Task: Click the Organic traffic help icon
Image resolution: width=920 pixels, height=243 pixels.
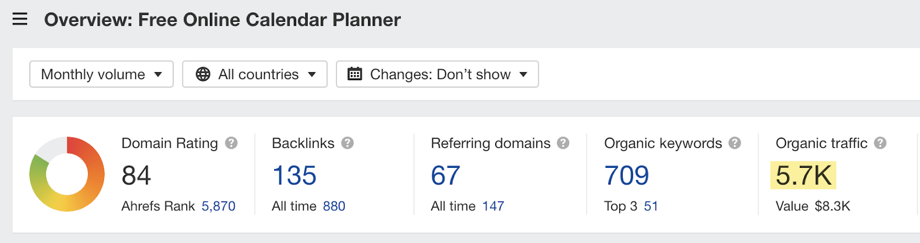Action: (880, 143)
